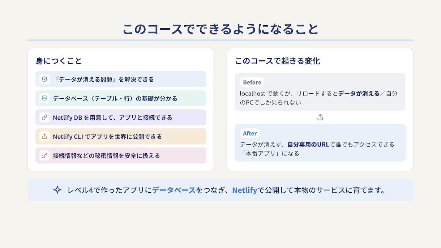The height and width of the screenshot is (248, 441).
Task: Click the text 「データが消える問題」を解決できる
Action: [103, 79]
